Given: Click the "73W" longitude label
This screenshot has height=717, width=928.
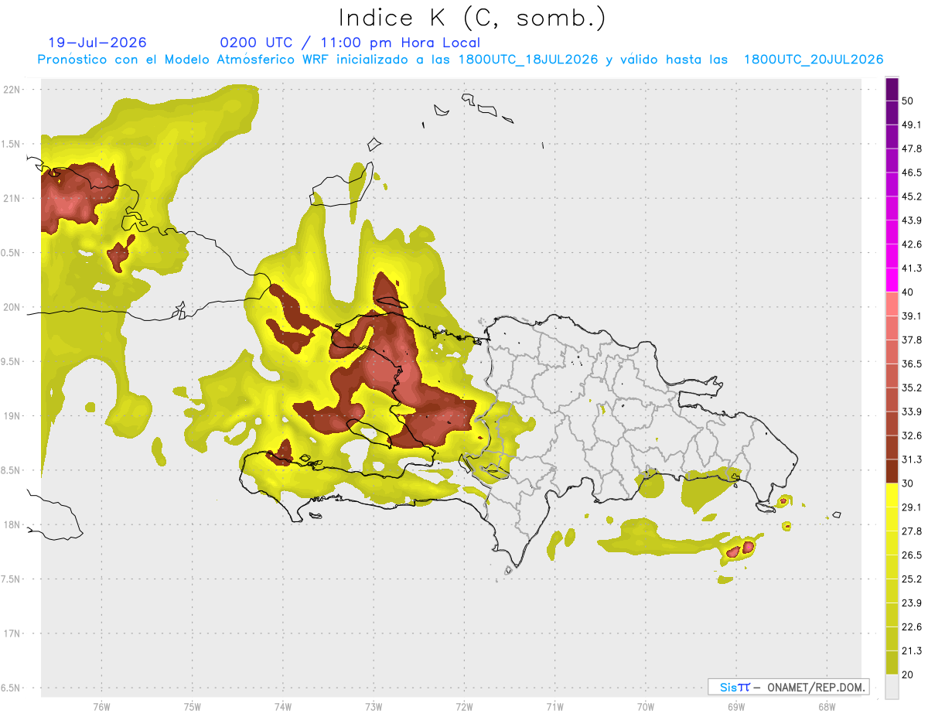Looking at the screenshot, I should coord(374,706).
